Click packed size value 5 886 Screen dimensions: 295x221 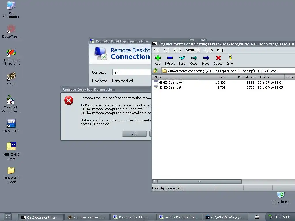250,83
